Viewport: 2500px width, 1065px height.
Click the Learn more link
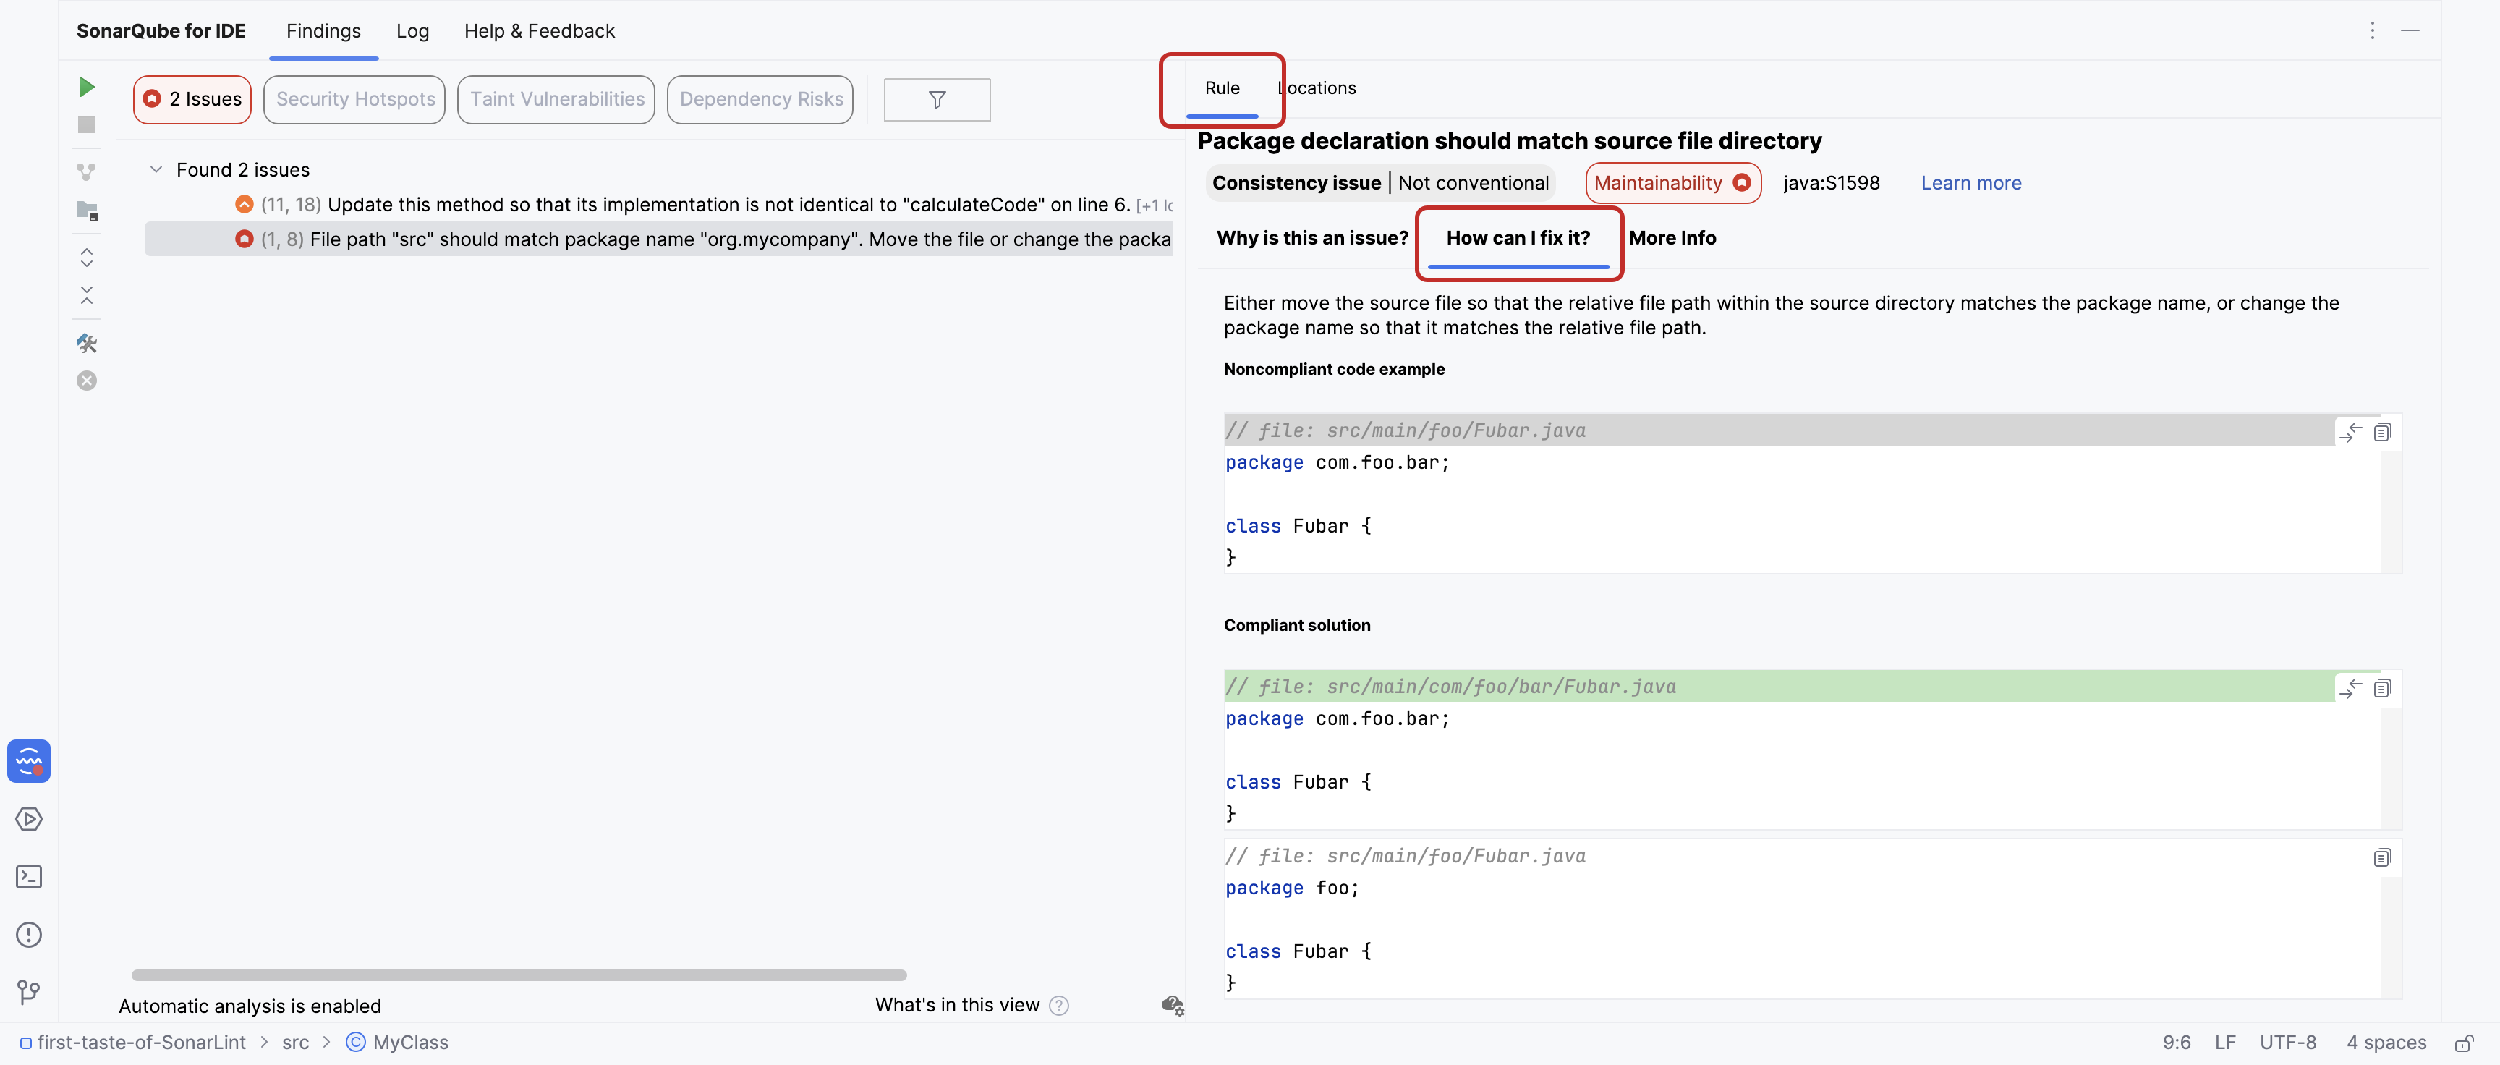1970,182
